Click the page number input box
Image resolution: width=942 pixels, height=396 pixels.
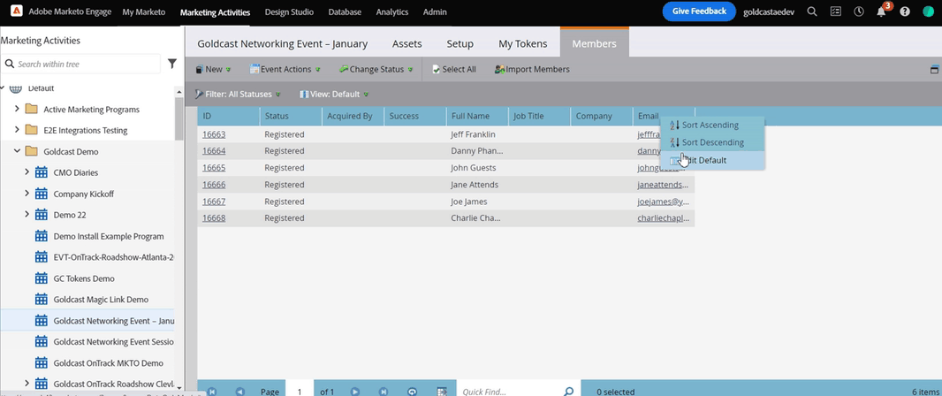click(x=300, y=392)
